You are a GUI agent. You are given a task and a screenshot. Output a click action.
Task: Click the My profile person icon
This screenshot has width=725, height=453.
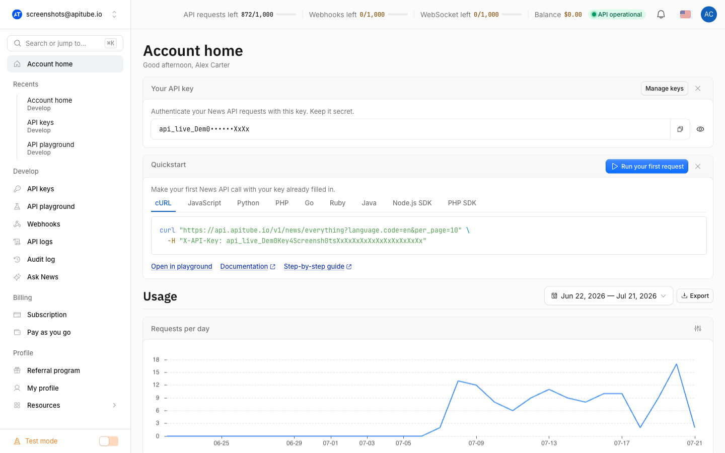(x=17, y=388)
